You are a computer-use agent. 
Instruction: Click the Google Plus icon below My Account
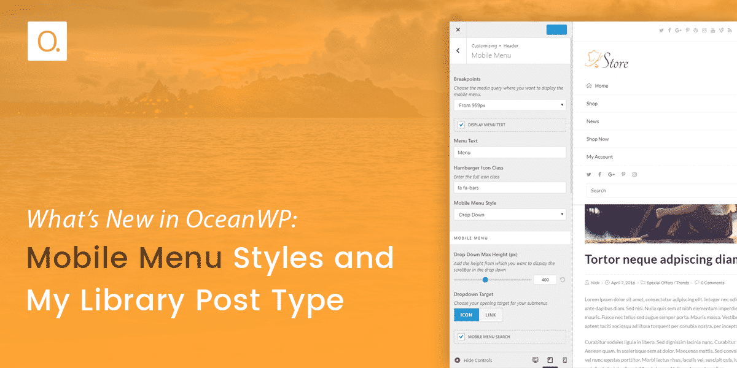pos(611,175)
